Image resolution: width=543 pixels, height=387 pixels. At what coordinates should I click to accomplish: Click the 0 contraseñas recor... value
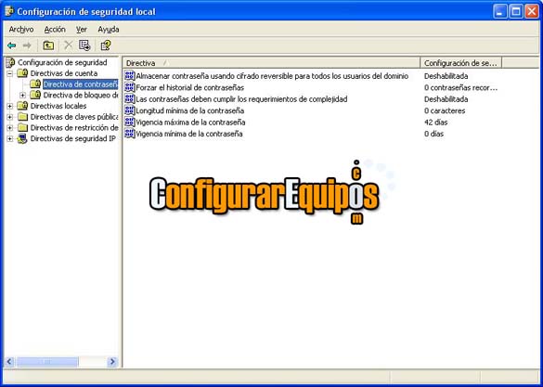coord(461,87)
